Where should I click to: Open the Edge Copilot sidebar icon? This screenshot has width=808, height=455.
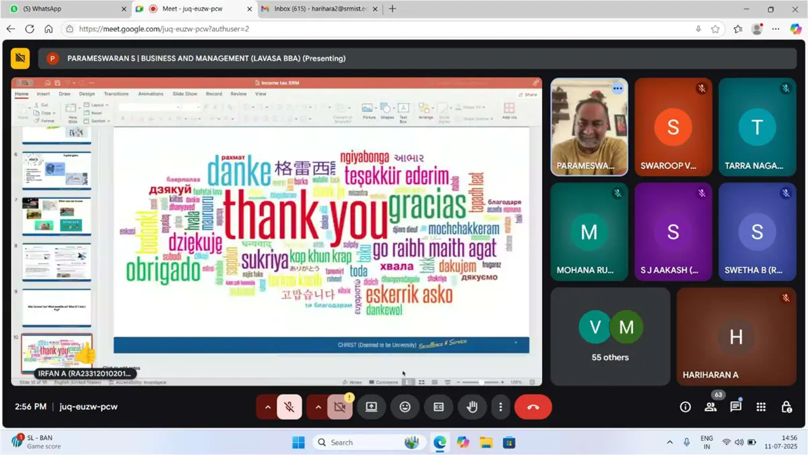click(x=796, y=29)
